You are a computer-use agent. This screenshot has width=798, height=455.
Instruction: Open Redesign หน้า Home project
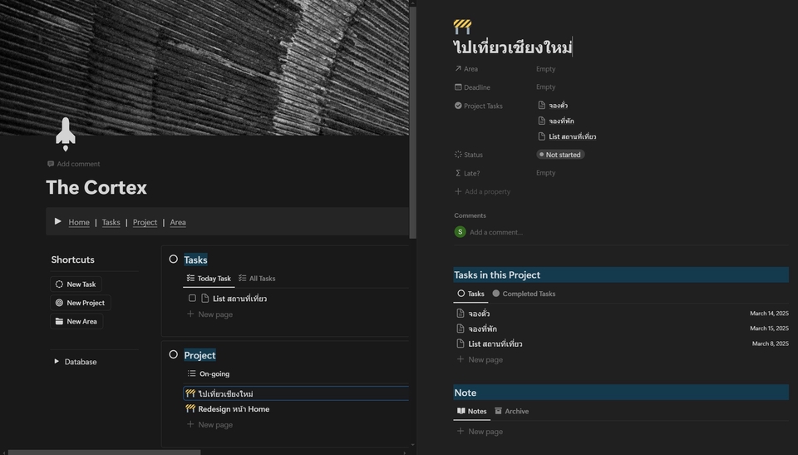tap(234, 409)
